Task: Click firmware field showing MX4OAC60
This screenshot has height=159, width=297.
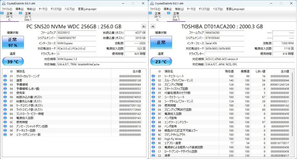Action: (225, 32)
